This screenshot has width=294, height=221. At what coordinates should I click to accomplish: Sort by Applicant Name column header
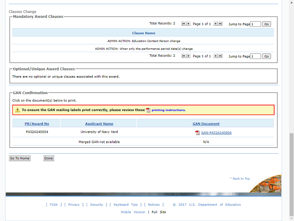click(99, 123)
